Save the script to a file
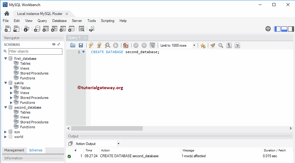Viewport: 295px width, 163px height. tap(81, 45)
